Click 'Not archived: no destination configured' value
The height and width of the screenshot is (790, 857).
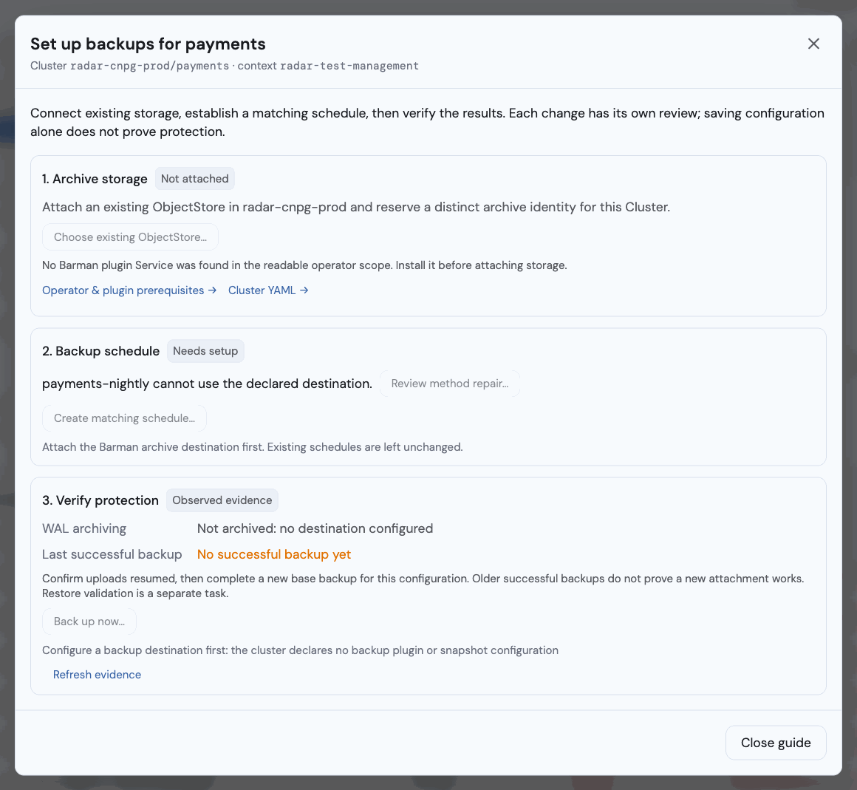coord(315,528)
